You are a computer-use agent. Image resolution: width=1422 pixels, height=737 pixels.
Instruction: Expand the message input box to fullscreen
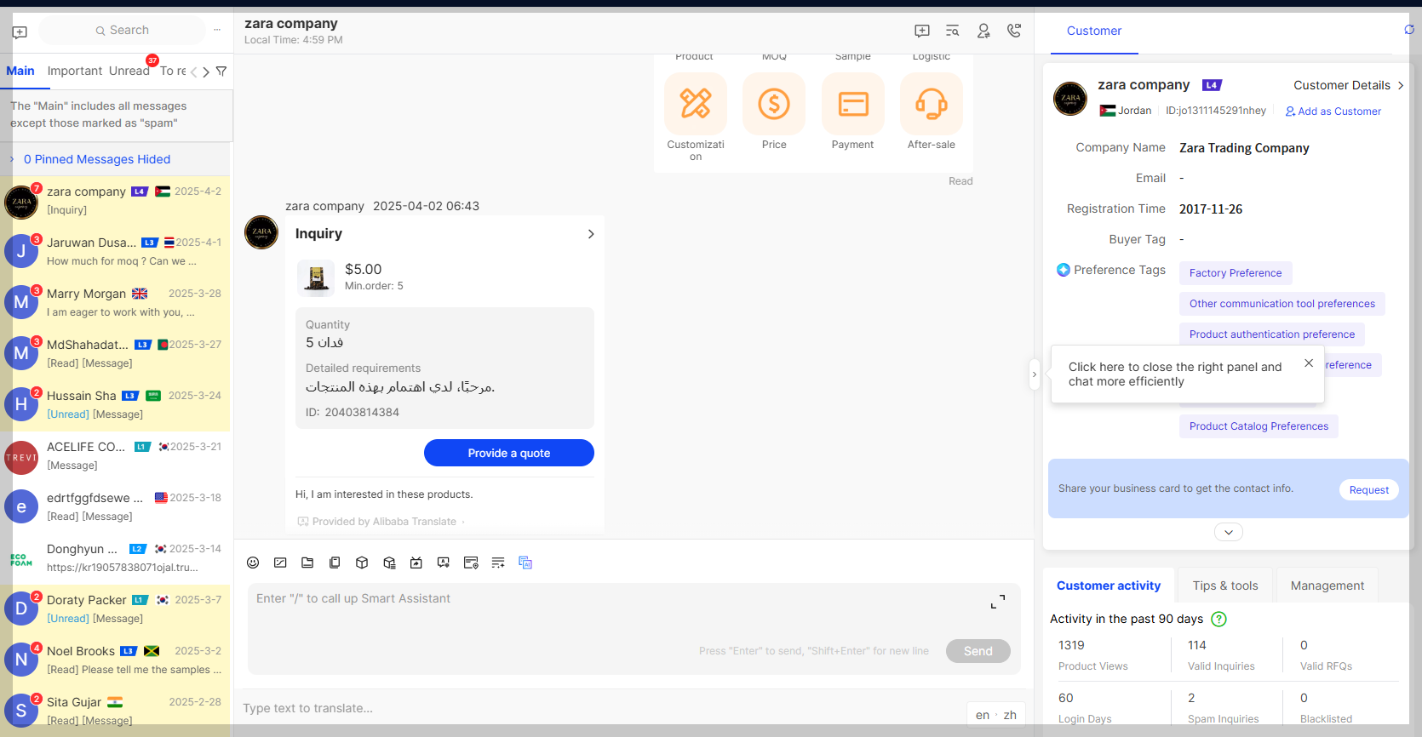(998, 603)
